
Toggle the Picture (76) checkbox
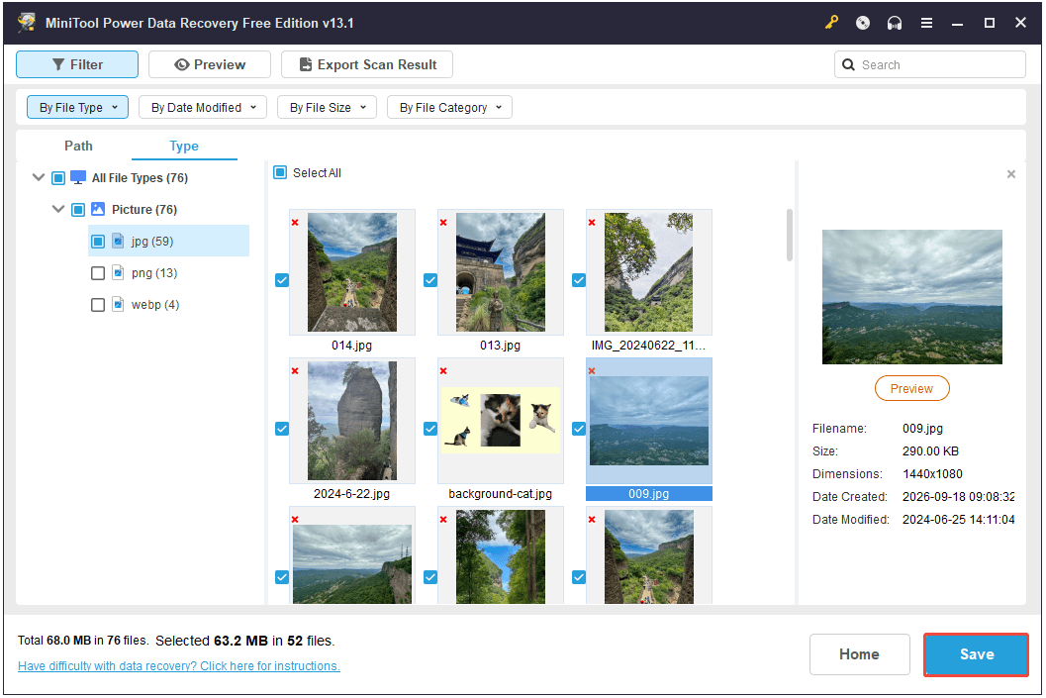[x=78, y=210]
